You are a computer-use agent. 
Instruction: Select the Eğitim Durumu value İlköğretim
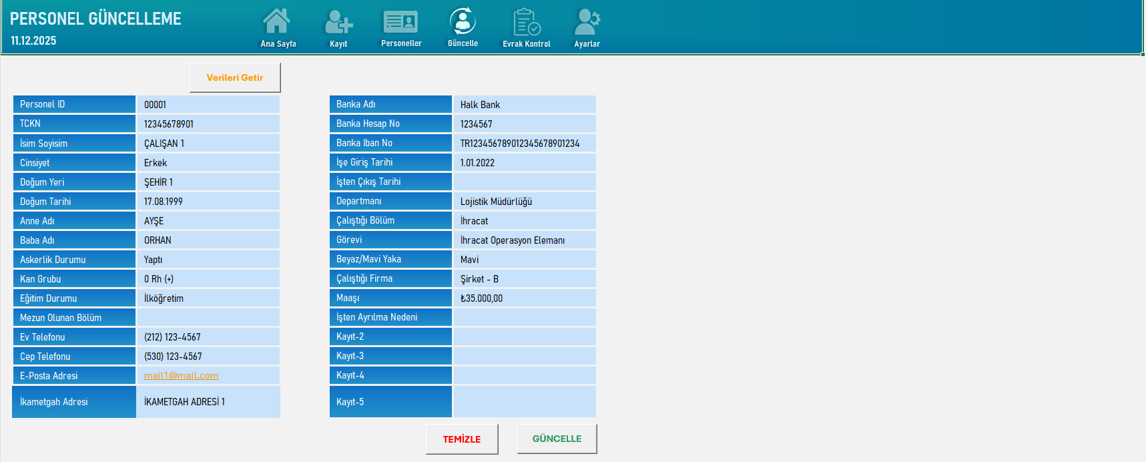coord(208,298)
